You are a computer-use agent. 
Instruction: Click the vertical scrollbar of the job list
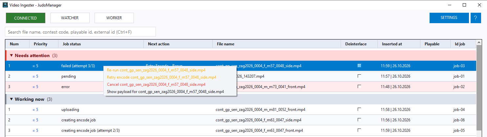(x=479, y=88)
